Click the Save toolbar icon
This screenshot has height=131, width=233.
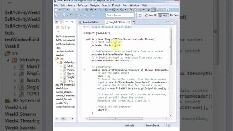click(72, 10)
